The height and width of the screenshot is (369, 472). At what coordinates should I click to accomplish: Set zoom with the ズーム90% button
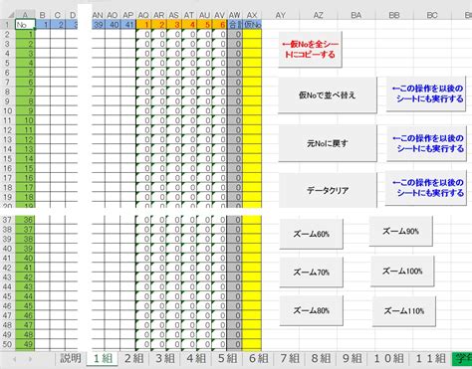click(x=400, y=231)
